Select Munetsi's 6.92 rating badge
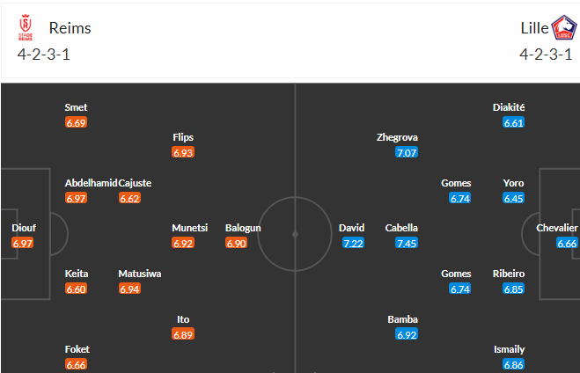 (183, 243)
